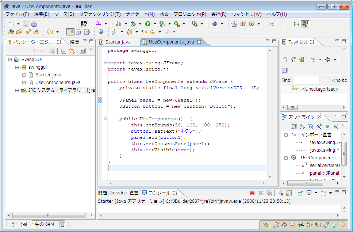Expand the JRE システム・ライブラリー tree node
The height and width of the screenshot is (232, 353).
17,91
